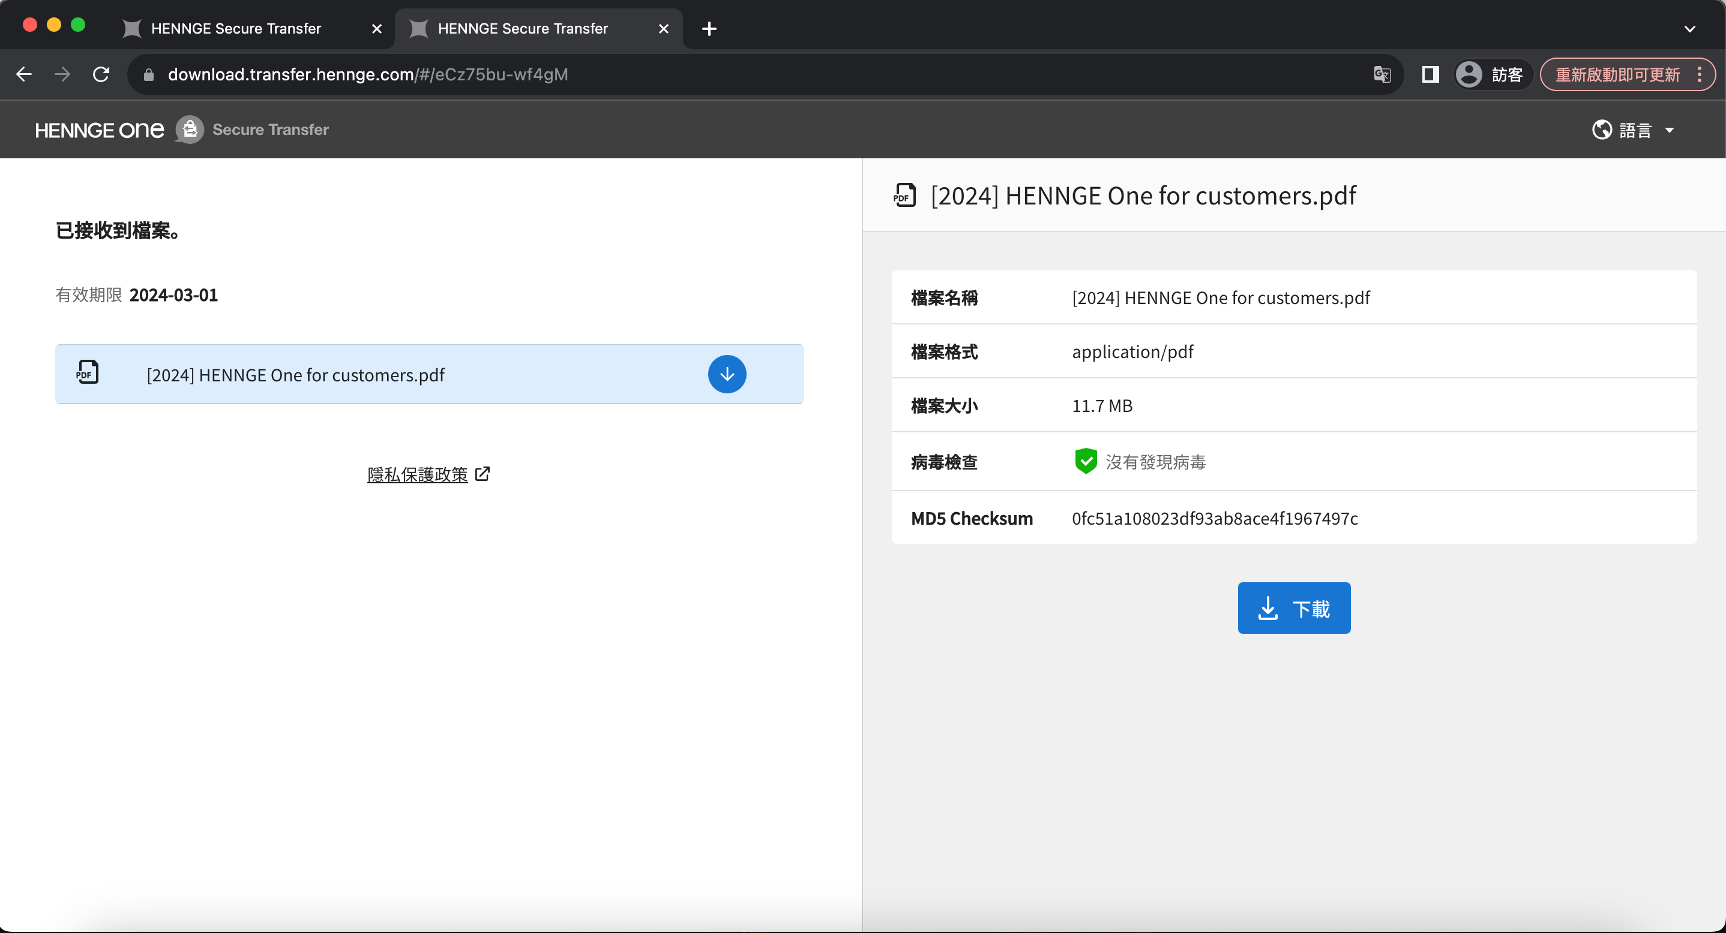Click the PDF icon in the details header
Viewport: 1726px width, 933px height.
(904, 195)
